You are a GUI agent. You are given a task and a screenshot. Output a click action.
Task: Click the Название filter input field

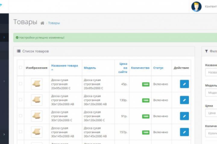tap(211, 72)
